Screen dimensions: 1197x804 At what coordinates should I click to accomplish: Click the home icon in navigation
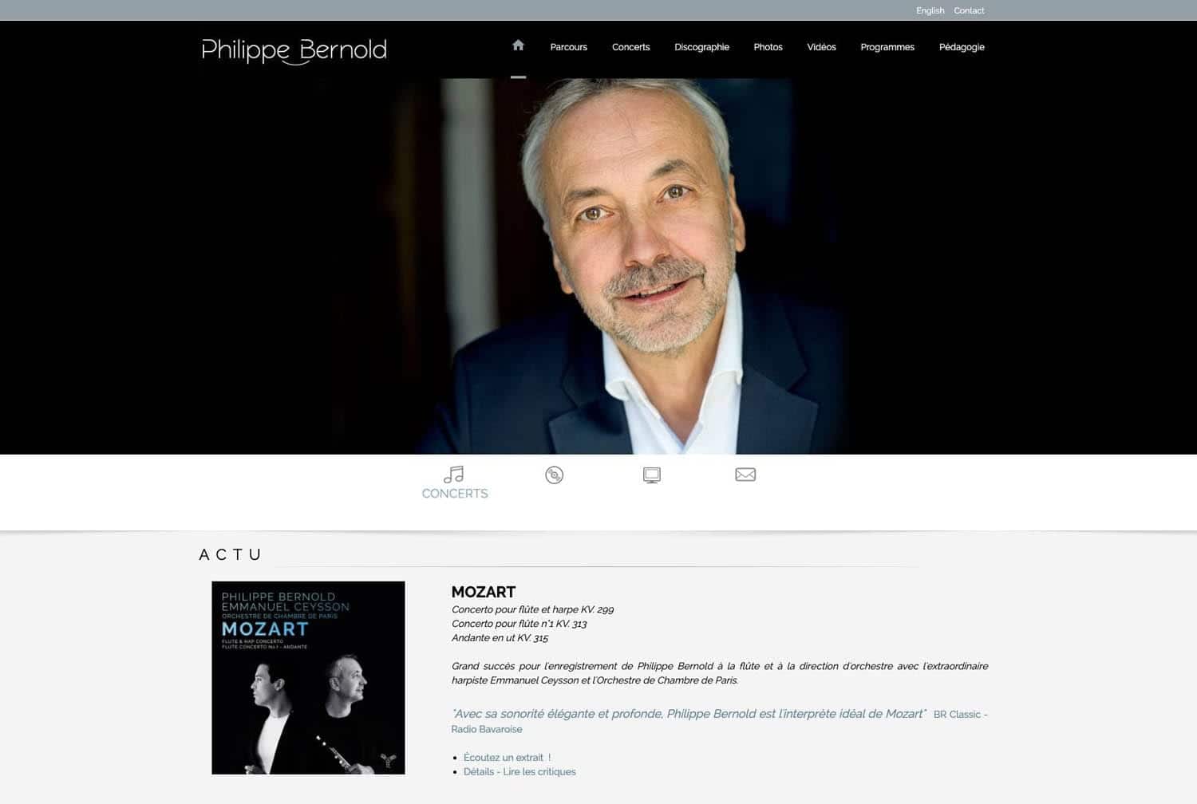pos(518,45)
